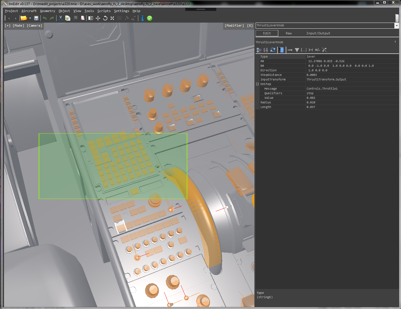Collapse the OnStep property group
The height and width of the screenshot is (309, 401).
point(257,84)
